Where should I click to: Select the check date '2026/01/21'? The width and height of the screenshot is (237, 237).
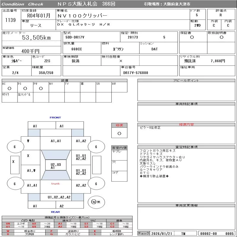162,233
